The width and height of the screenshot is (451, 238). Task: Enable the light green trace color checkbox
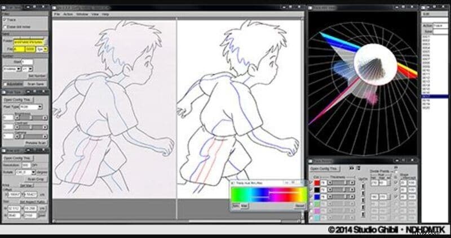click(311, 204)
